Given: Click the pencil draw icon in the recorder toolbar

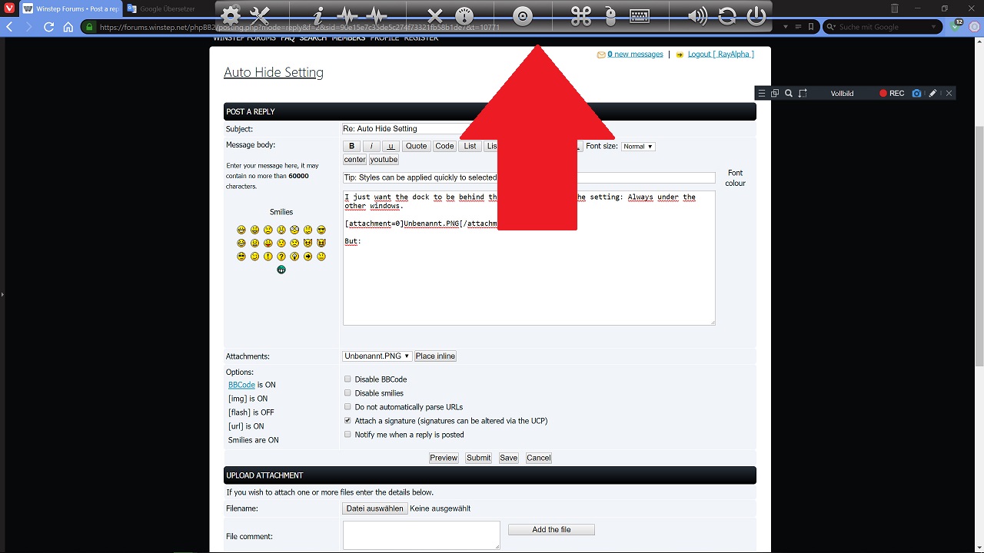Looking at the screenshot, I should 932,94.
